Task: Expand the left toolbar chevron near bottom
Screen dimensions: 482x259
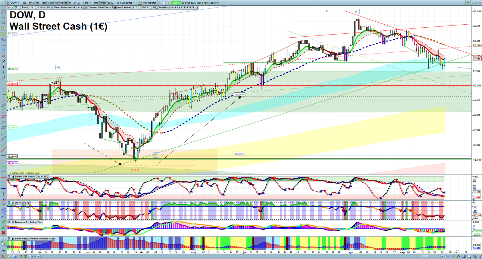Action: 3,238
